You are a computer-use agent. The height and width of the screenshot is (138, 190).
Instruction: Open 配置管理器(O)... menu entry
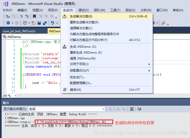[x=107, y=83]
